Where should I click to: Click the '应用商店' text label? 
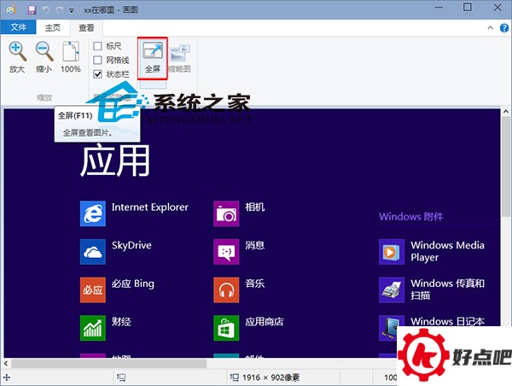[x=265, y=322]
